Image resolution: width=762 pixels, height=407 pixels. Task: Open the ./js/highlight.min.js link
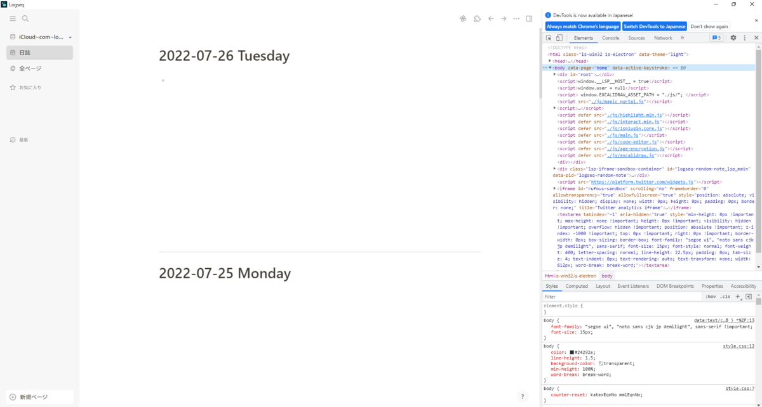[x=635, y=115]
